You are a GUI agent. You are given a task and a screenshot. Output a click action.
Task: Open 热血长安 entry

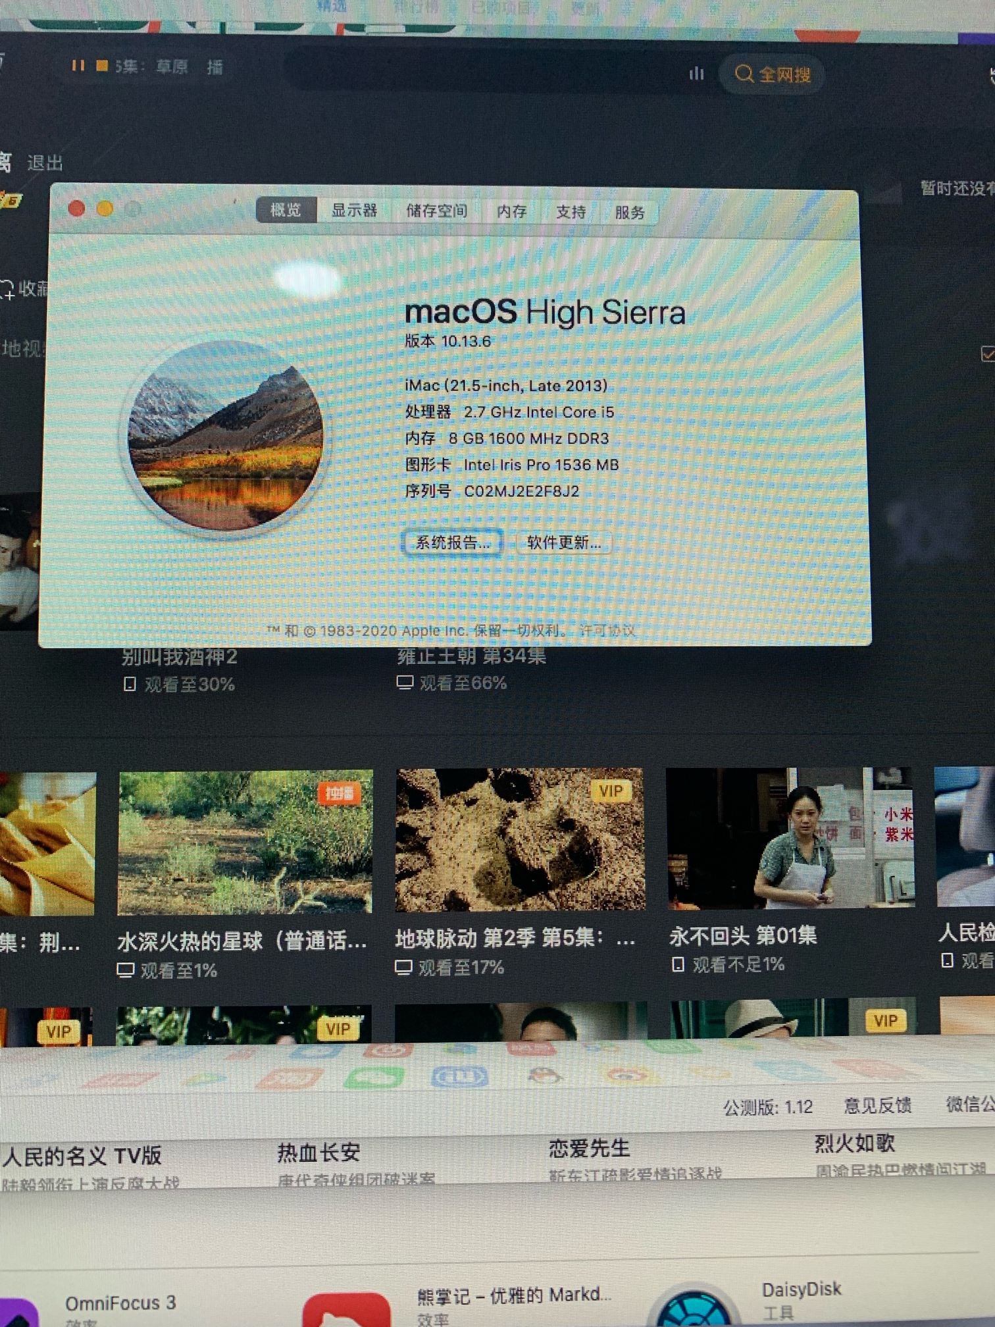point(319,1153)
